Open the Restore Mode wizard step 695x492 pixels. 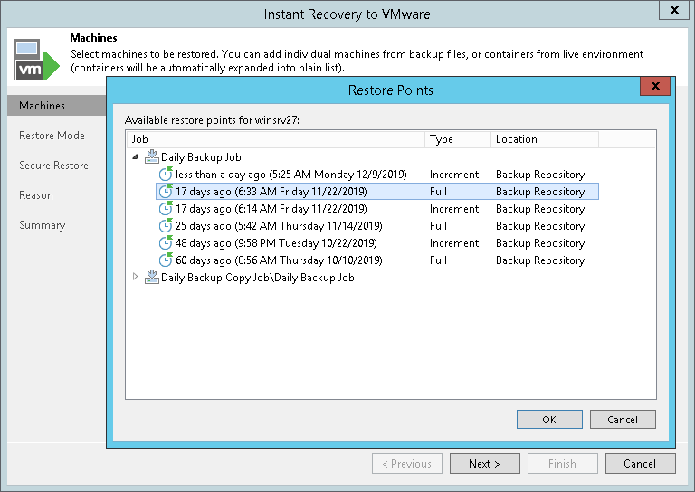[52, 136]
